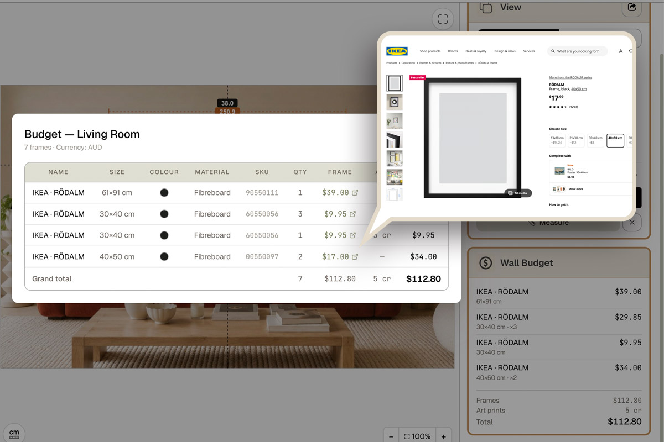Click the frame corner close-up thumbnail
The height and width of the screenshot is (442, 664).
[395, 140]
